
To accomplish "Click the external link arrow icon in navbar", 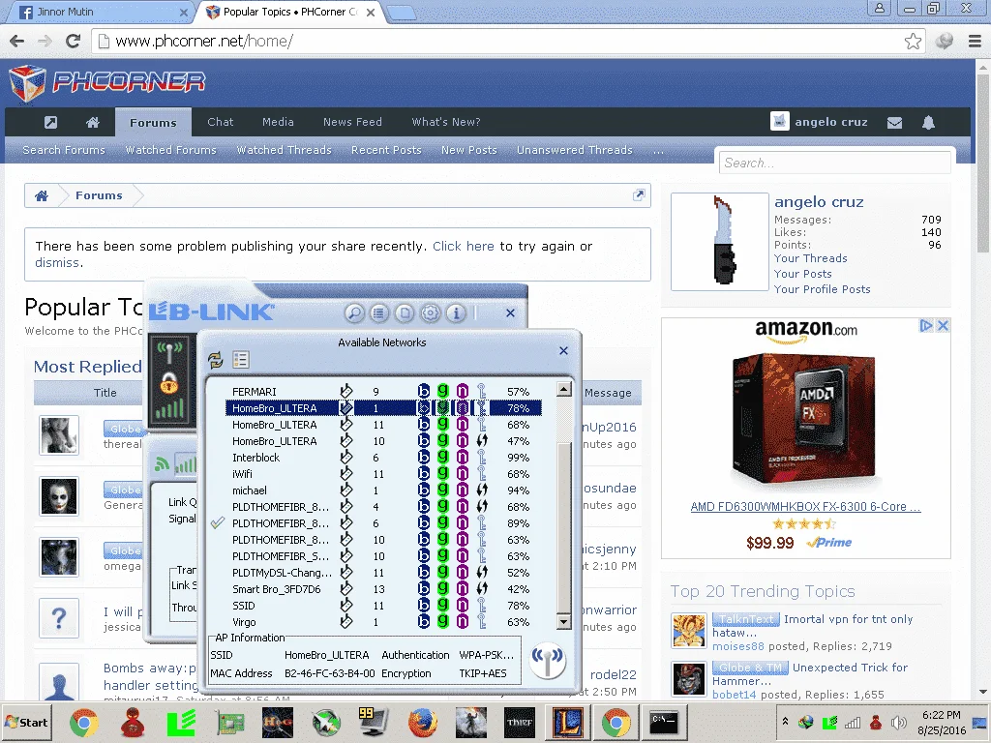I will [50, 122].
